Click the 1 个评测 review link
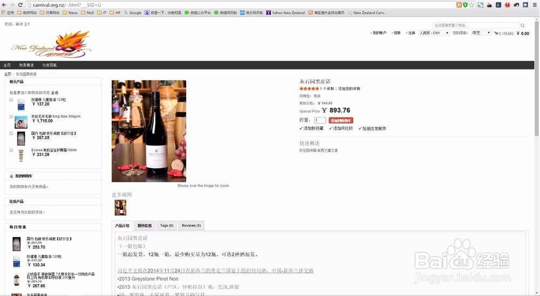The width and height of the screenshot is (540, 296). coord(327,89)
